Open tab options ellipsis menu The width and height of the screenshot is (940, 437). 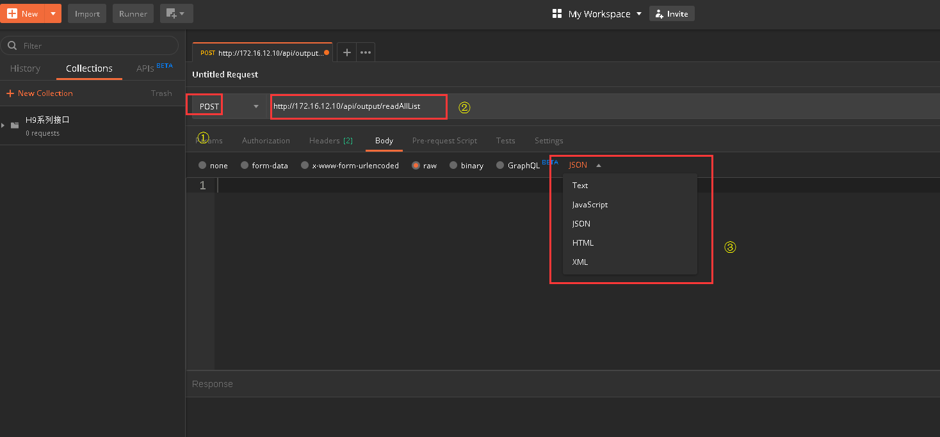click(366, 52)
